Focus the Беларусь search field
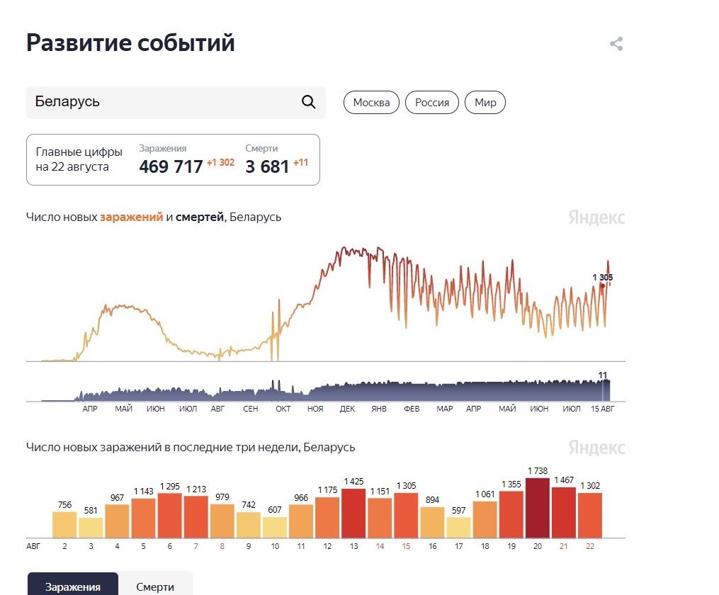The height and width of the screenshot is (595, 719). (163, 102)
